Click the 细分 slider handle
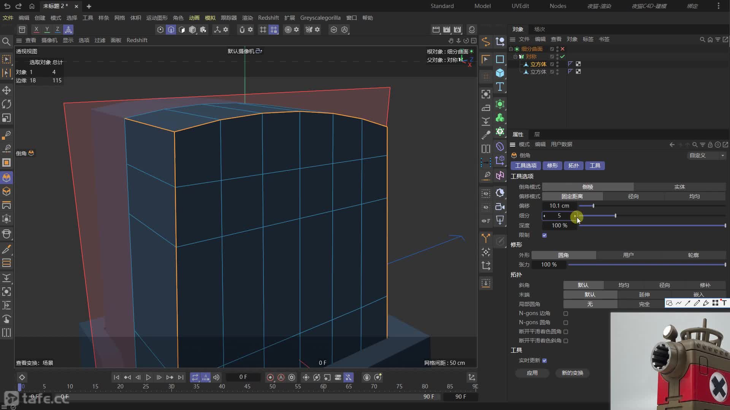The height and width of the screenshot is (410, 730). [615, 216]
